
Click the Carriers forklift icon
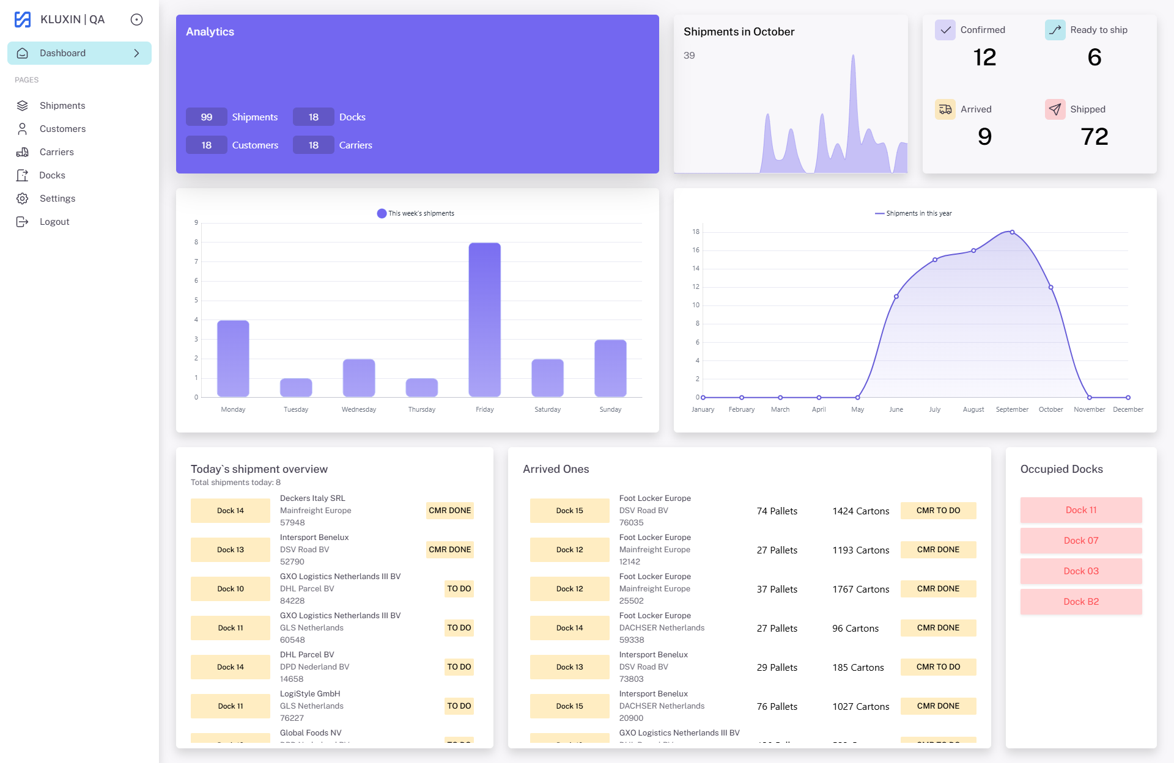point(23,152)
